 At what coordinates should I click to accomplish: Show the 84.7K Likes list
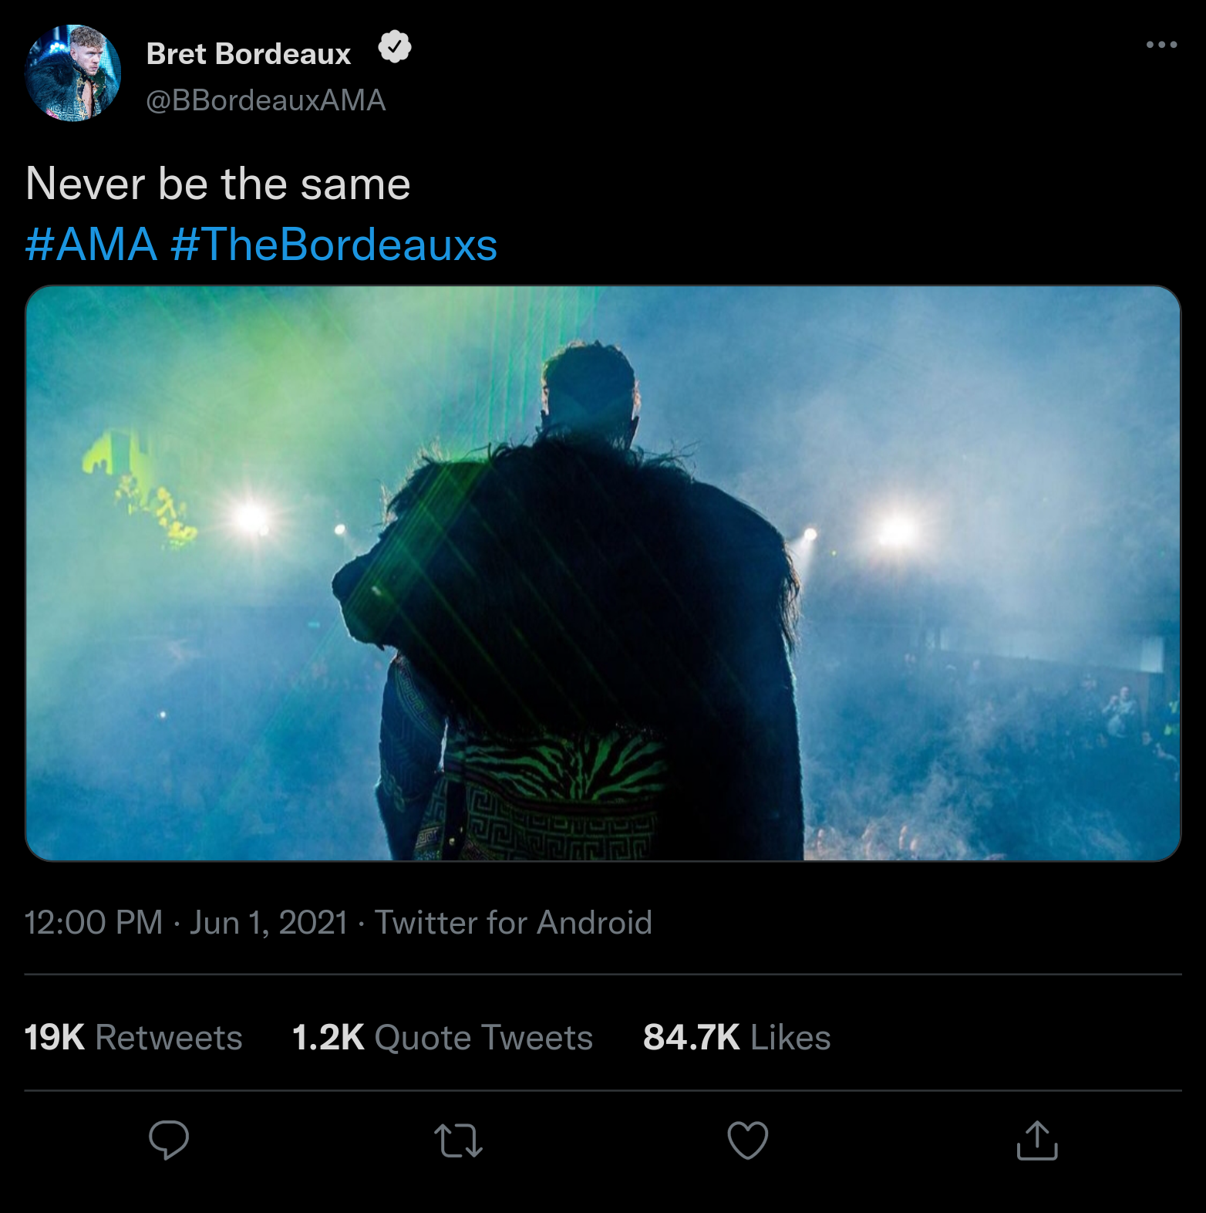point(736,1038)
